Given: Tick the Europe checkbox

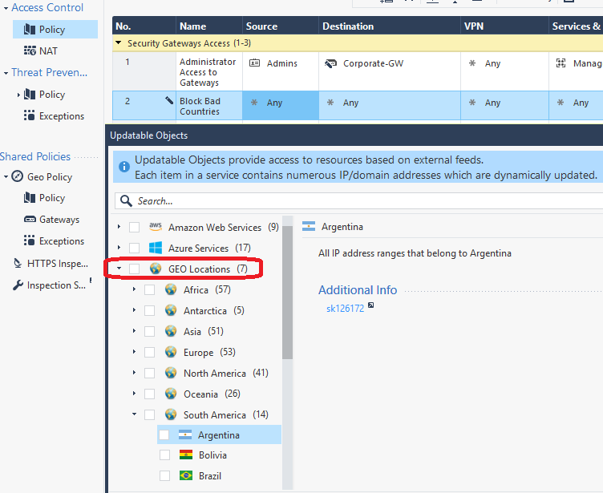Looking at the screenshot, I should [150, 352].
